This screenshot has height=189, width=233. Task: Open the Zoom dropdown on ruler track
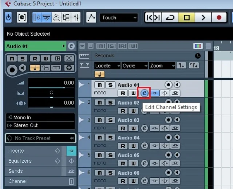pyautogui.click(x=162, y=66)
